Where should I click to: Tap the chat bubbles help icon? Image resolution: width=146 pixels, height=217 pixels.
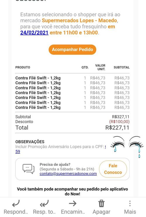tap(28, 169)
